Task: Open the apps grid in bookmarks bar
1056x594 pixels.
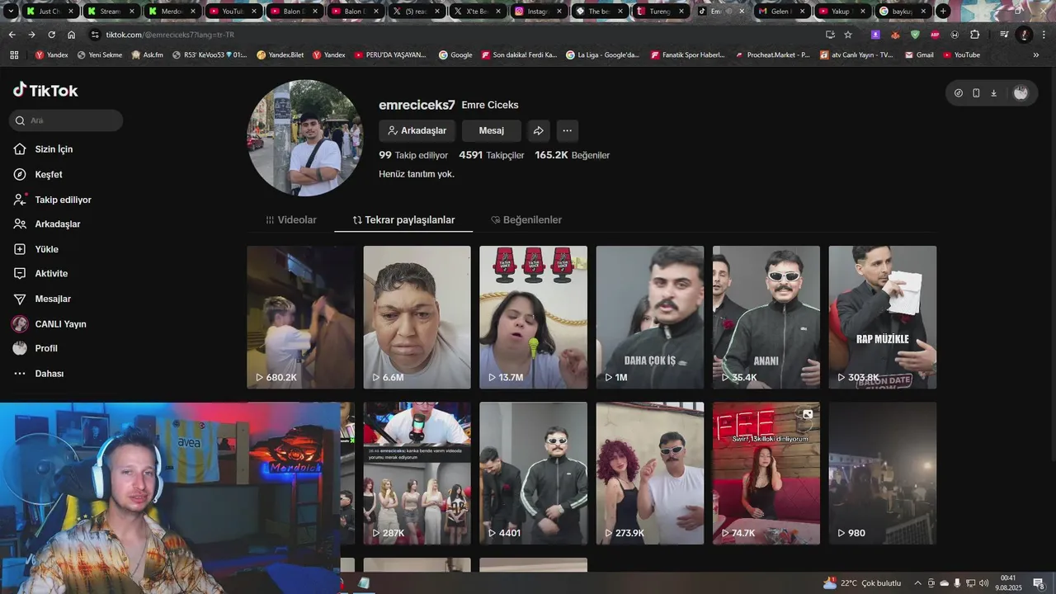Action: tap(14, 54)
